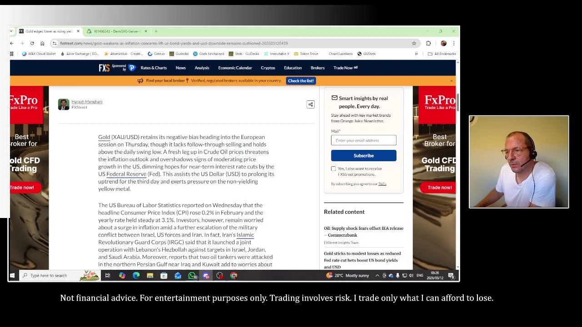Open the All Bookmarks folder
Screen dimensions: 582x327
tap(442, 54)
